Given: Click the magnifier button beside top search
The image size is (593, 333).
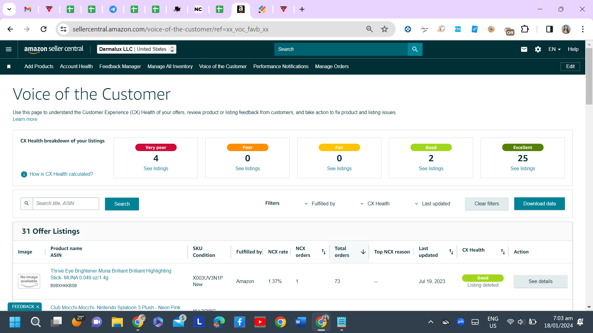Looking at the screenshot, I should tap(415, 49).
